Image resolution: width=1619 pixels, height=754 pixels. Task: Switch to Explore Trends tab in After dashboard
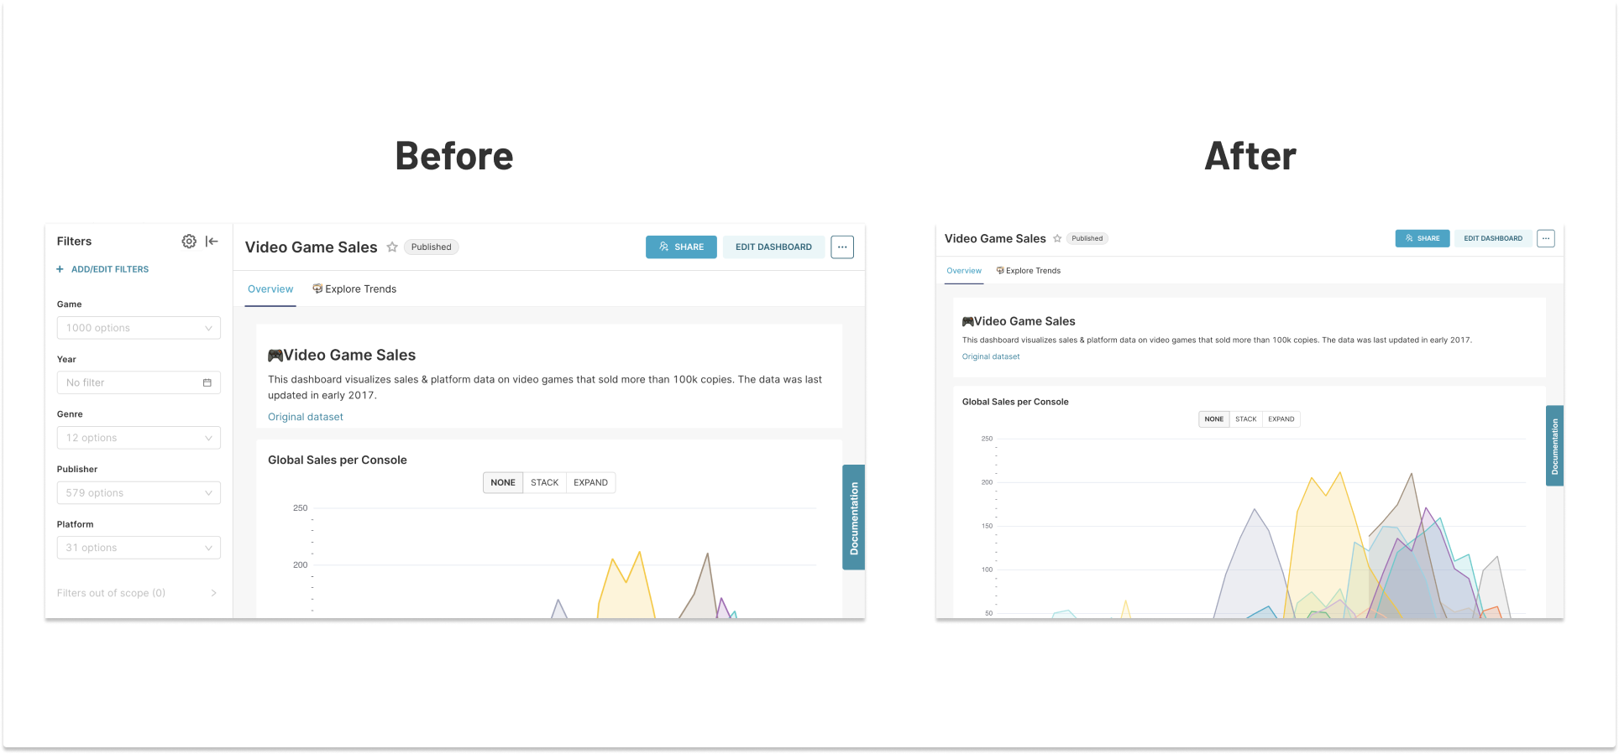[x=1029, y=271]
